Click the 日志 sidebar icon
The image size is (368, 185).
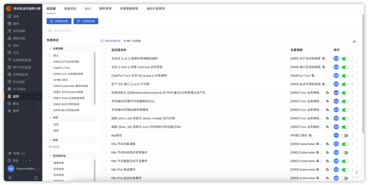click(9, 53)
